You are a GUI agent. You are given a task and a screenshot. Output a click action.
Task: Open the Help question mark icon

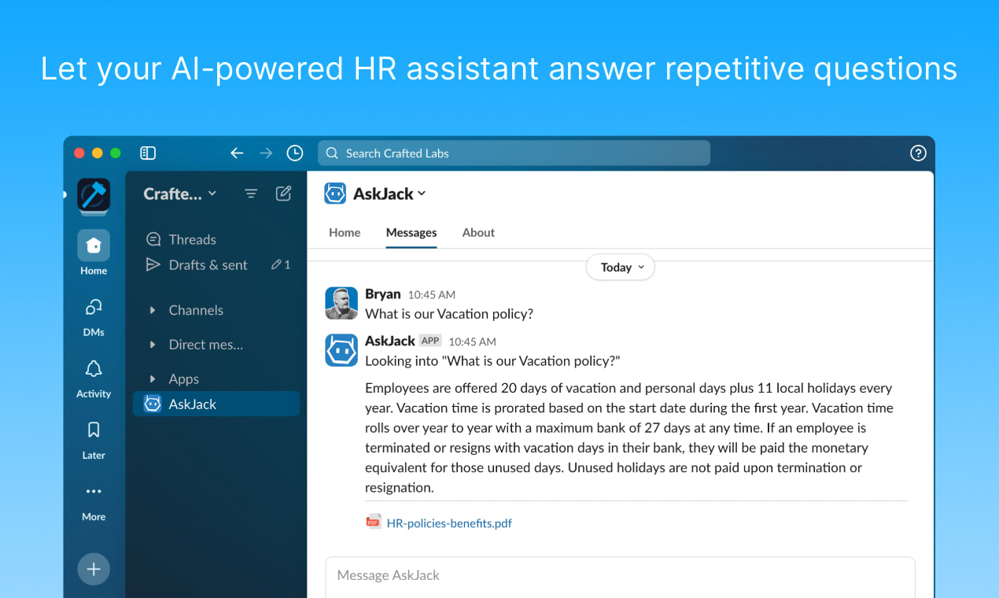coord(918,153)
